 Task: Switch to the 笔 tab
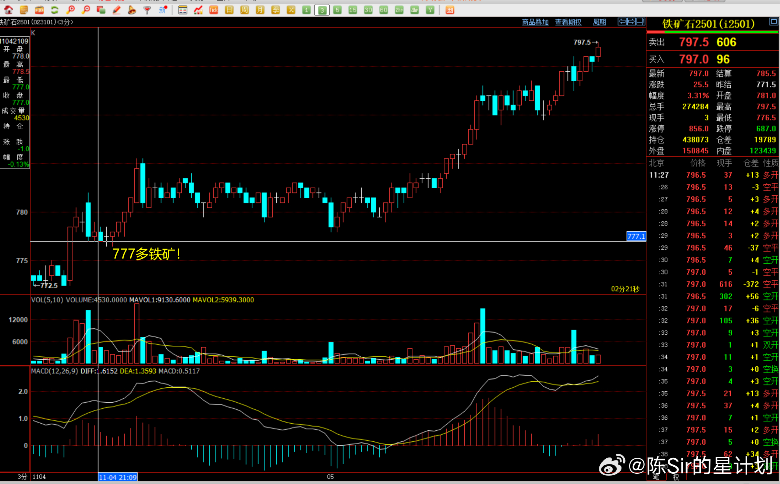coord(656,477)
